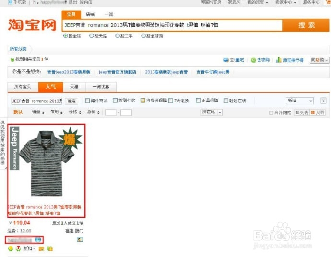The width and height of the screenshot is (331, 257).
Task: Switch to 列表 list view
Action: (301, 112)
